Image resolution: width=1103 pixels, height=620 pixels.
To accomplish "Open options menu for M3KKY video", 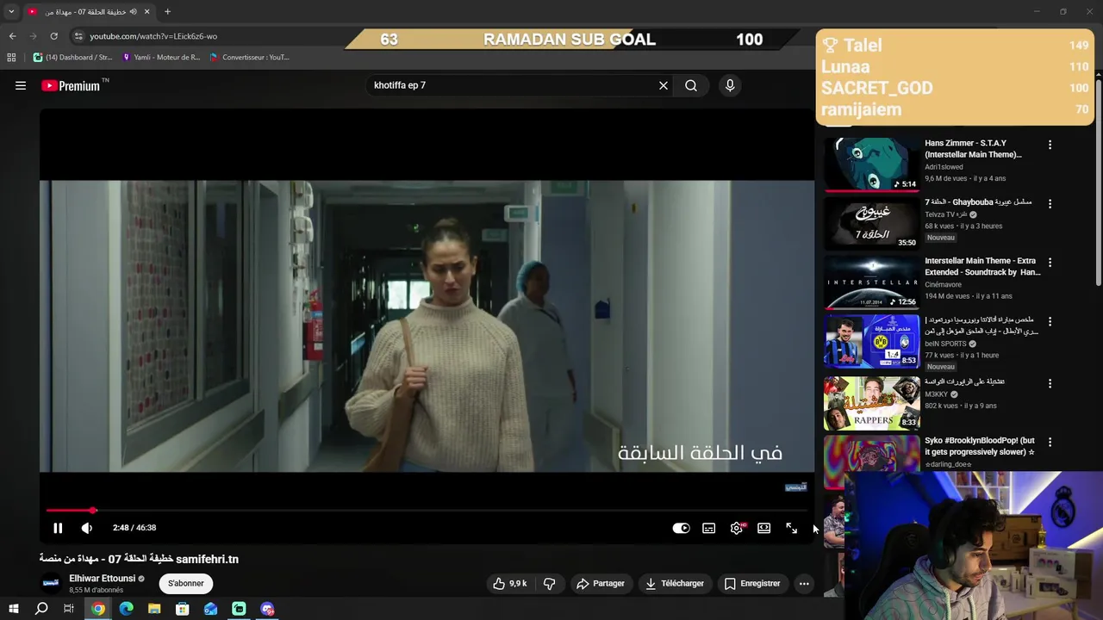I will (x=1050, y=383).
